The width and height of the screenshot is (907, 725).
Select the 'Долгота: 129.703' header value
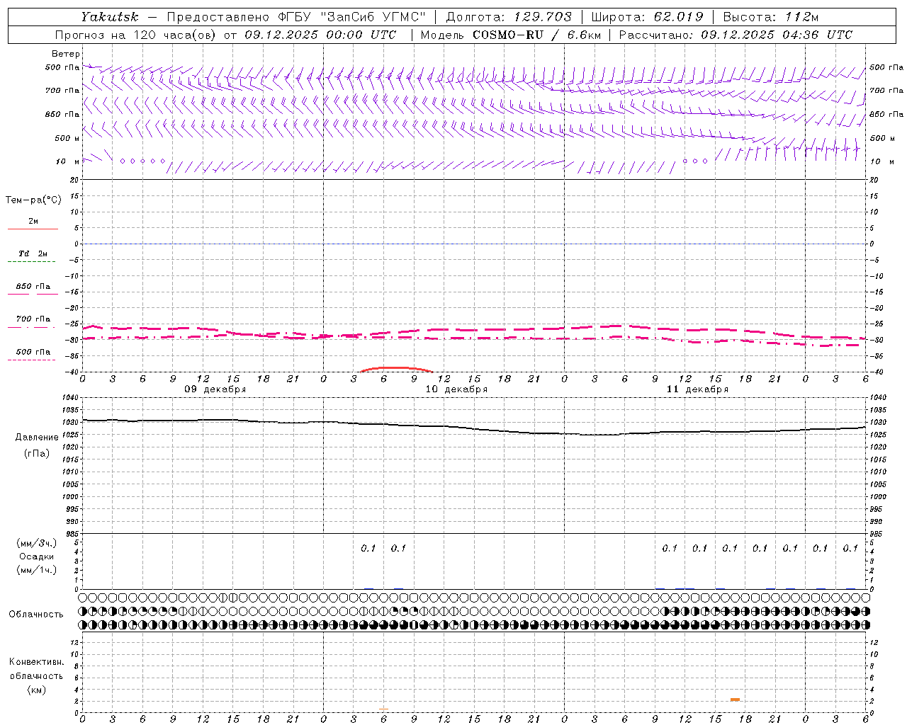(508, 17)
